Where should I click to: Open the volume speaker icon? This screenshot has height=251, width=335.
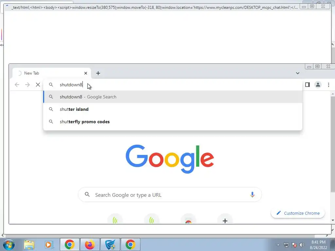[302, 245]
